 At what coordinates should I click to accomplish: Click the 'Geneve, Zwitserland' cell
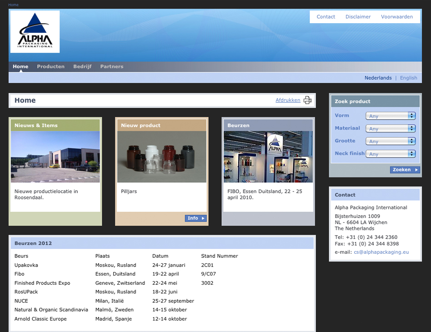click(120, 283)
